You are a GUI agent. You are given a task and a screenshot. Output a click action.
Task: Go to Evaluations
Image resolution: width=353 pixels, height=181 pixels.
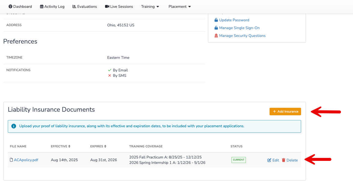click(85, 7)
